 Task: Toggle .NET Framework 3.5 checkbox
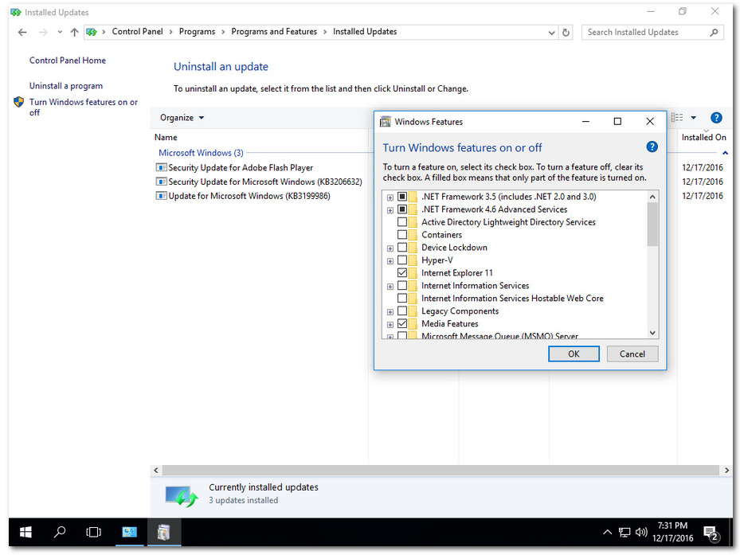click(402, 197)
